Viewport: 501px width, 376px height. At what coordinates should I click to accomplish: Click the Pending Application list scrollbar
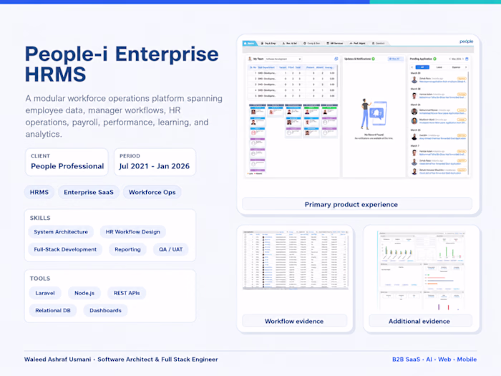(468, 123)
